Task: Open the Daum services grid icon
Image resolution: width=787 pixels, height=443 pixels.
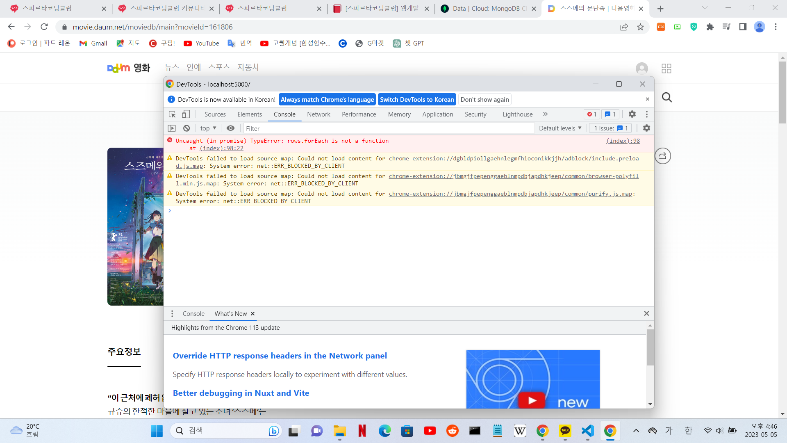Action: click(x=666, y=69)
